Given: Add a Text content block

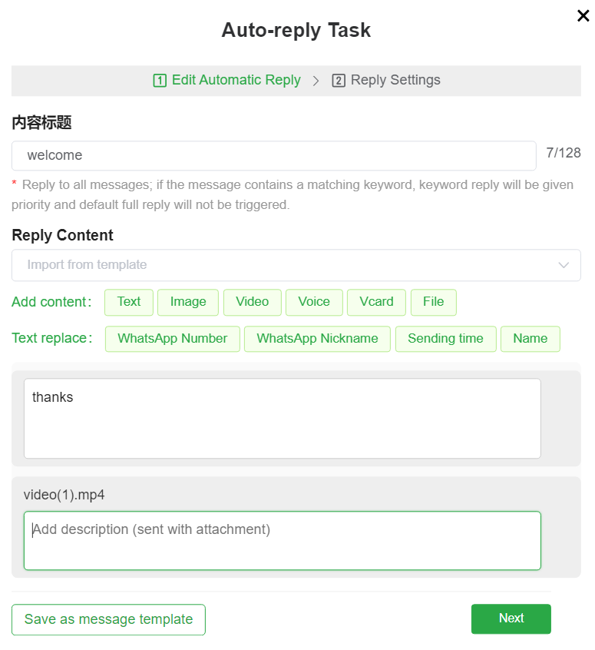Looking at the screenshot, I should coord(128,302).
